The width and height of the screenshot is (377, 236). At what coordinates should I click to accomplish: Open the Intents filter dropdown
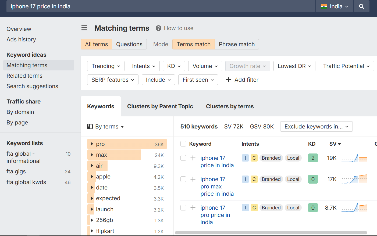(144, 66)
